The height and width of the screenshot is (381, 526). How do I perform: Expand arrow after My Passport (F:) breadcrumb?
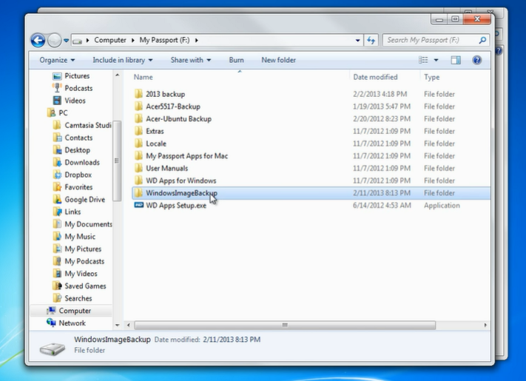(x=197, y=40)
